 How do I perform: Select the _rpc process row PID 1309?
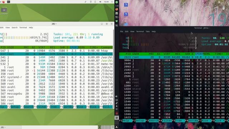point(174,86)
